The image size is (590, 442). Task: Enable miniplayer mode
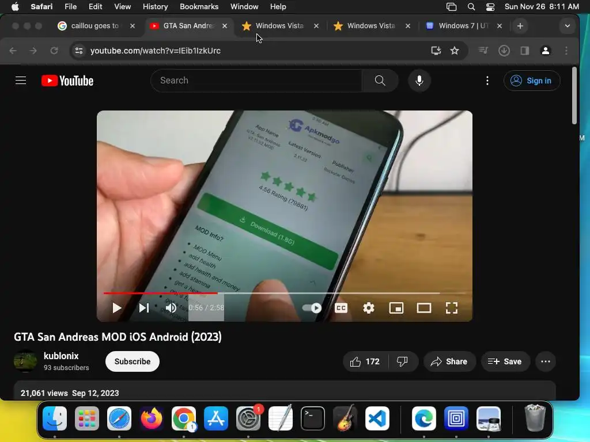396,308
